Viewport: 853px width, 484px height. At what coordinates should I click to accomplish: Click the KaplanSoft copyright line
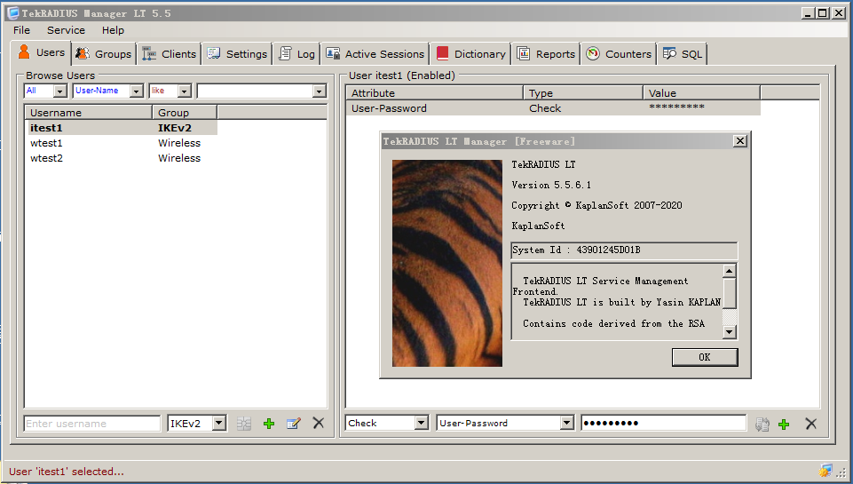click(596, 205)
